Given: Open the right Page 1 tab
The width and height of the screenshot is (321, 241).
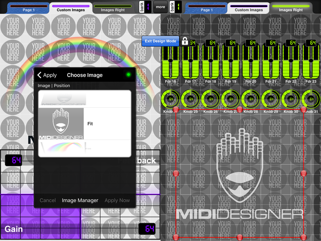Looking at the screenshot, I should pyautogui.click(x=207, y=8).
